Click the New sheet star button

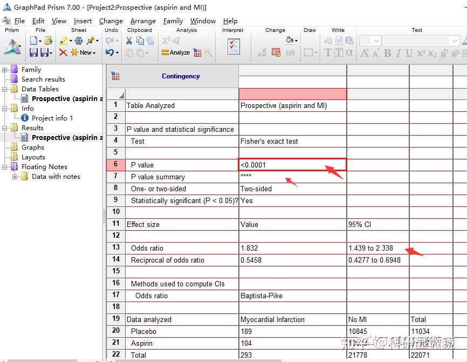pos(84,52)
